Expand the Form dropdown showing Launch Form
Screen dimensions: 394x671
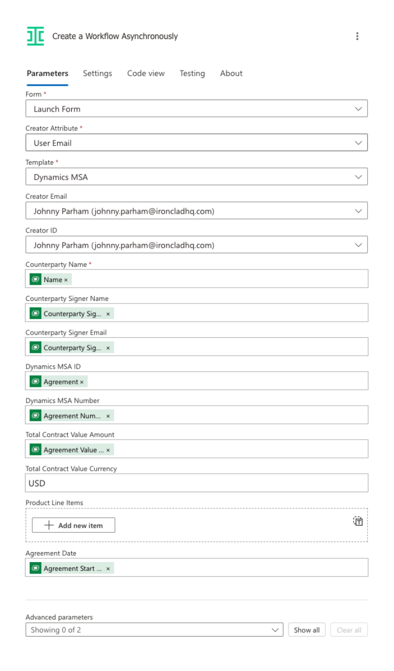tap(197, 108)
